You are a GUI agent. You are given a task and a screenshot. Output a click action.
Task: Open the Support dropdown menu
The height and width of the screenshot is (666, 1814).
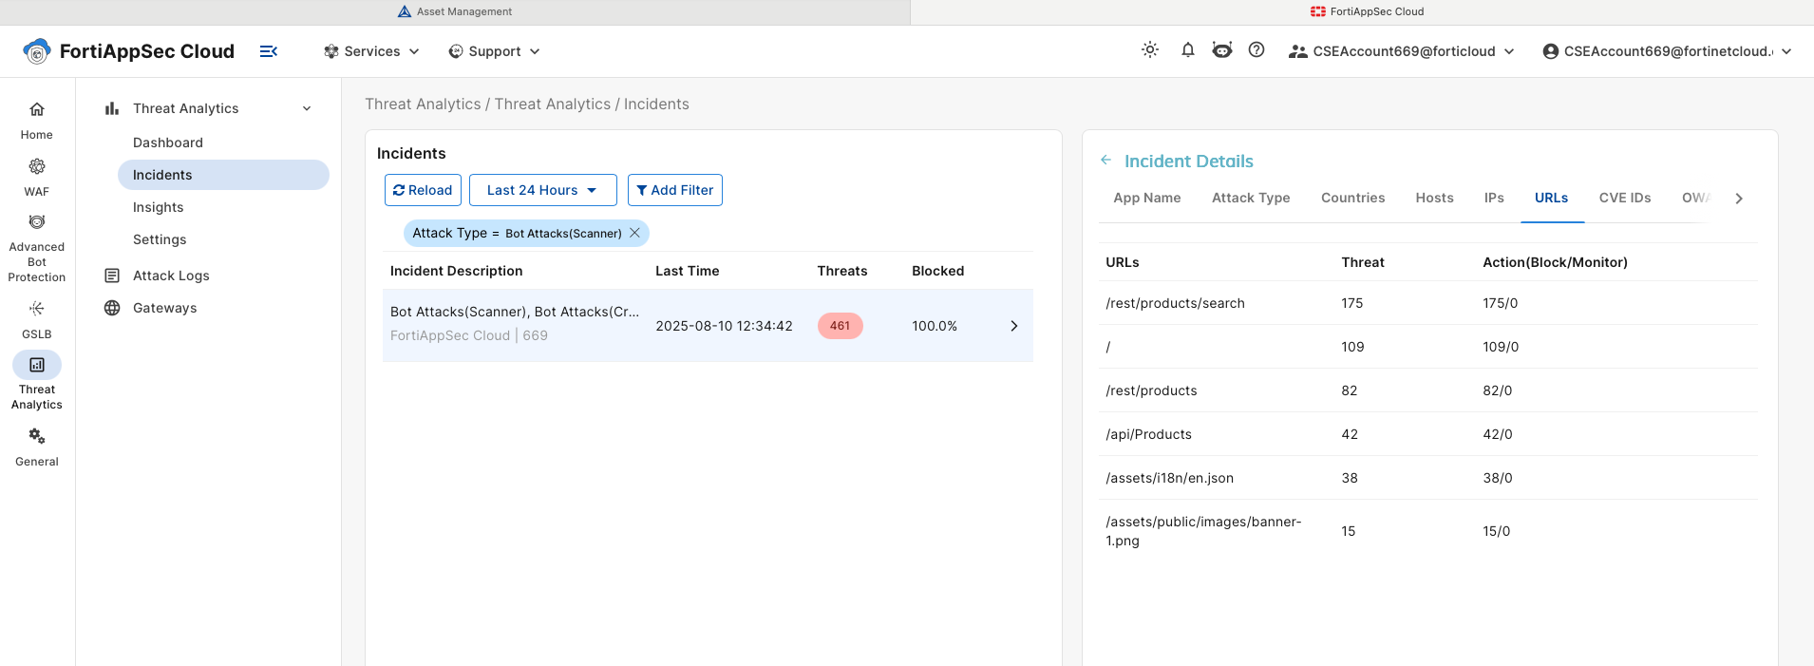click(494, 51)
